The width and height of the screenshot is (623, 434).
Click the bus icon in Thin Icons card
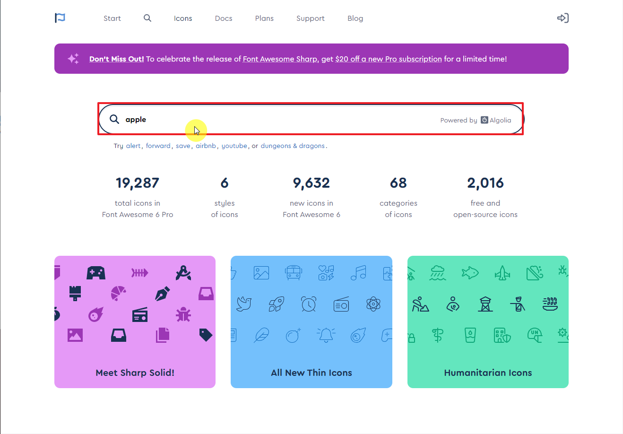click(294, 273)
